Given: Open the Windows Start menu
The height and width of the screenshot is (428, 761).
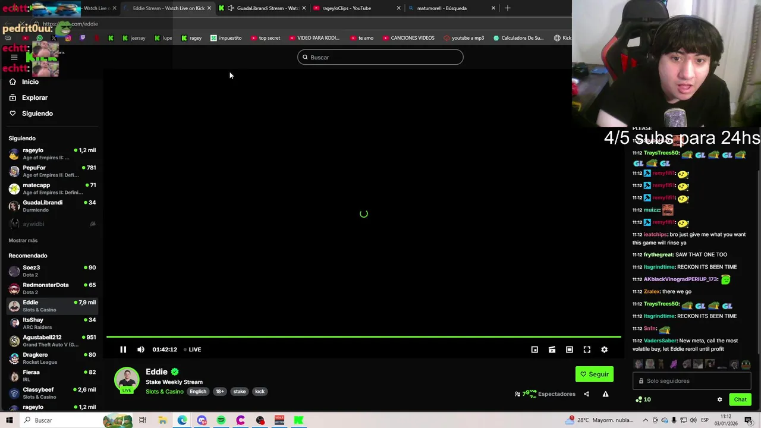Looking at the screenshot, I should pos(9,420).
